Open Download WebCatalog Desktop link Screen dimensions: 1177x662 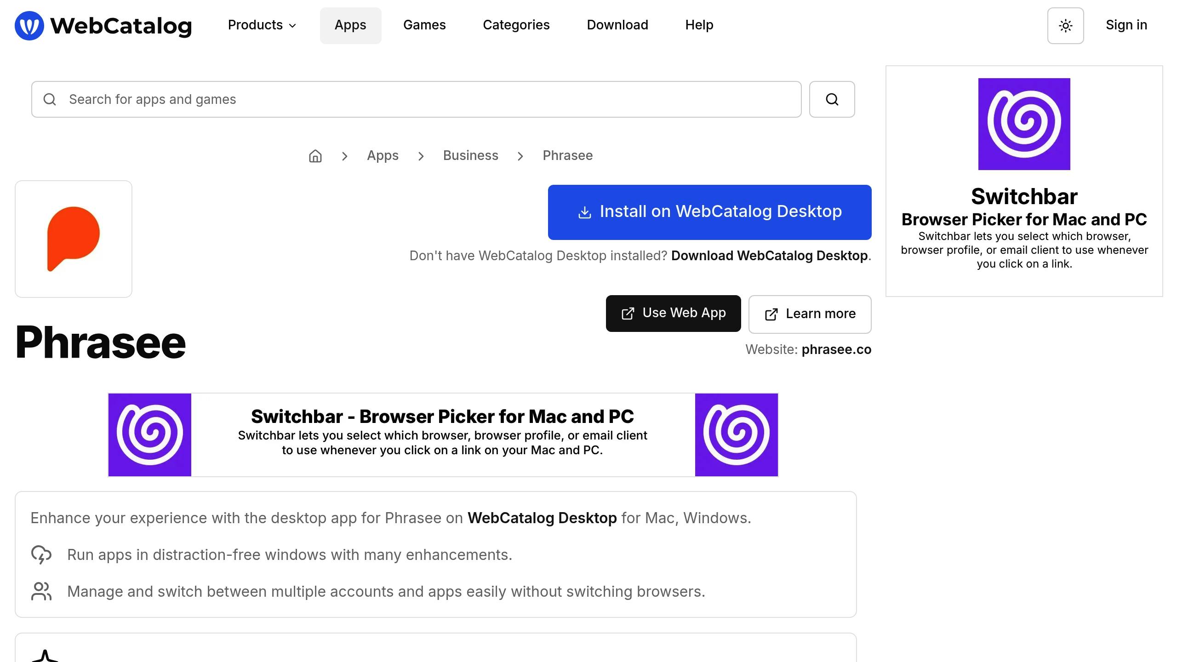(769, 256)
